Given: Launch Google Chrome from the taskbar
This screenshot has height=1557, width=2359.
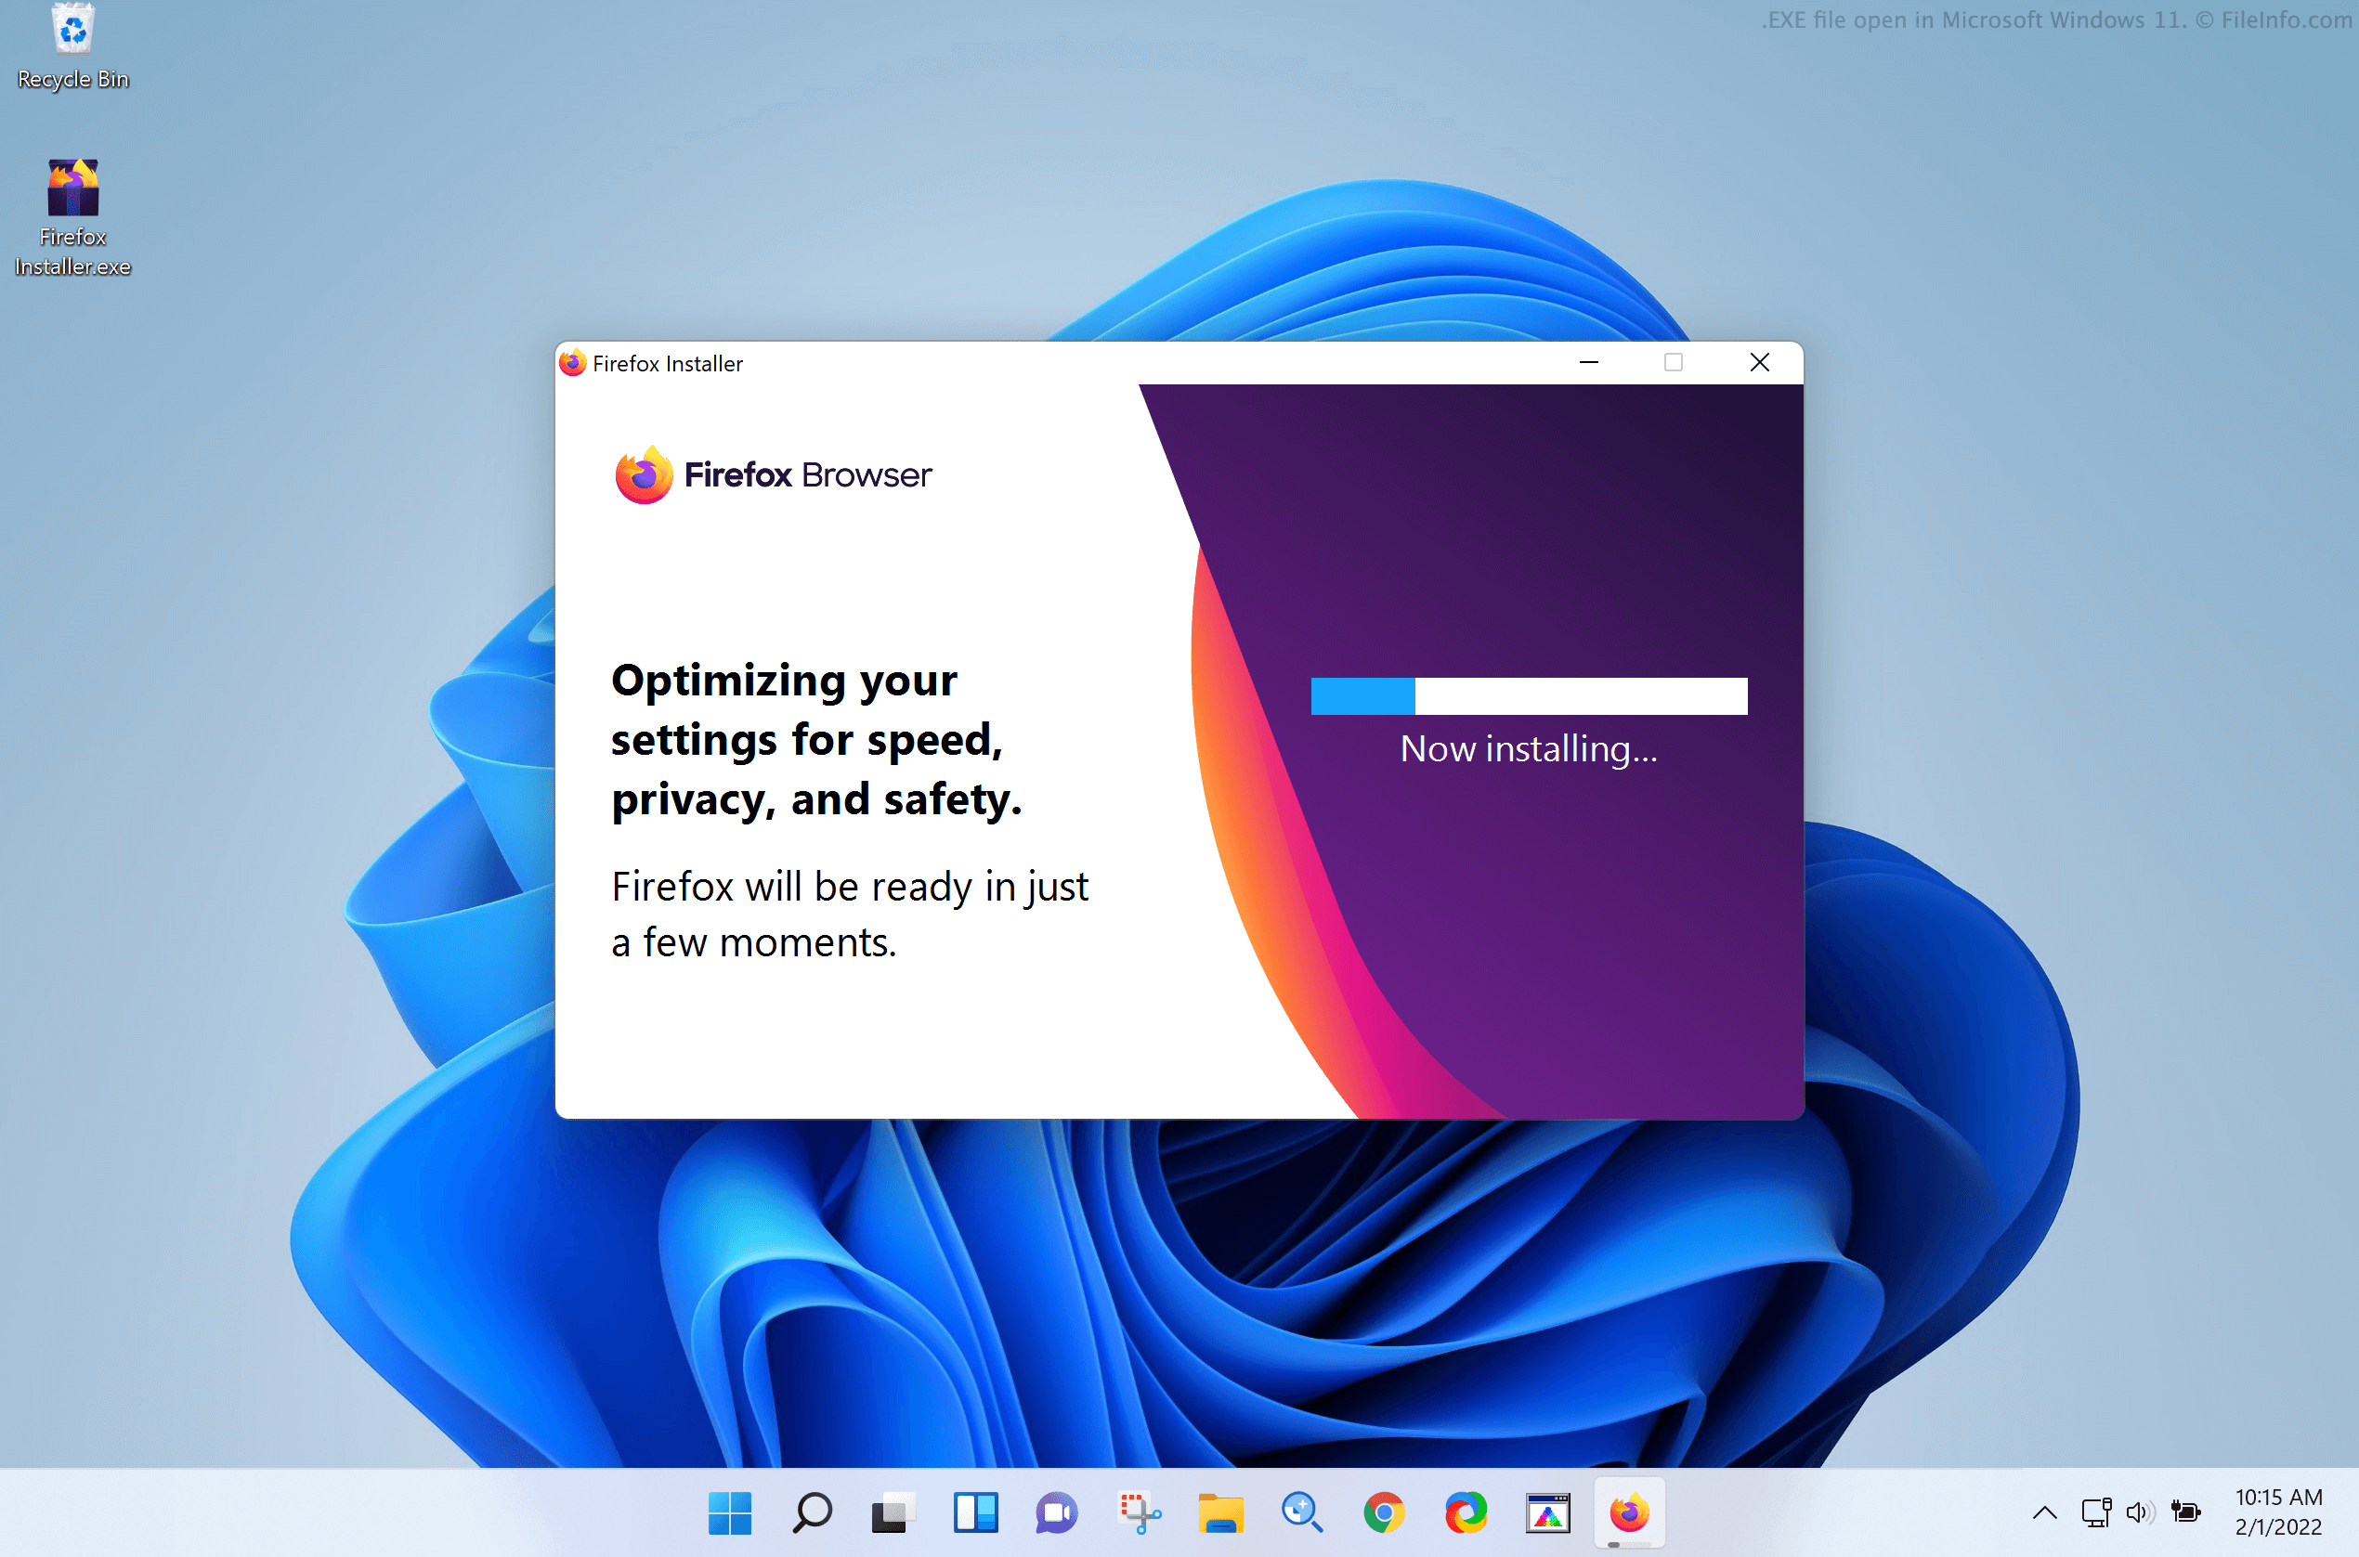Looking at the screenshot, I should [x=1385, y=1512].
